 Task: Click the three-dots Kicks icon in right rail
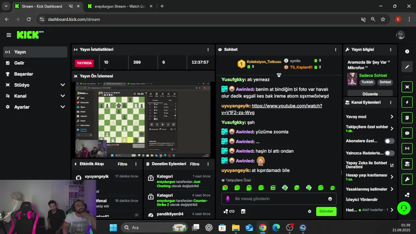pos(407,195)
